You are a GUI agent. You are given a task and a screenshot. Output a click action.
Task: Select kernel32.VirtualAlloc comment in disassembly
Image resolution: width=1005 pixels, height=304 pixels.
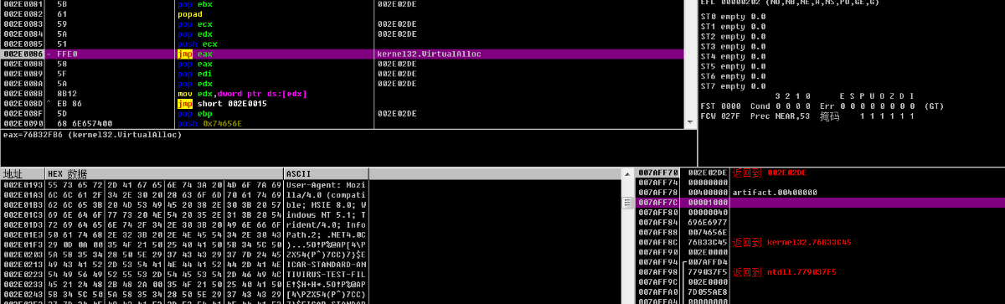430,54
